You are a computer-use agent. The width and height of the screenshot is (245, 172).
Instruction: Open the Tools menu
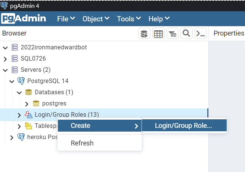click(129, 19)
